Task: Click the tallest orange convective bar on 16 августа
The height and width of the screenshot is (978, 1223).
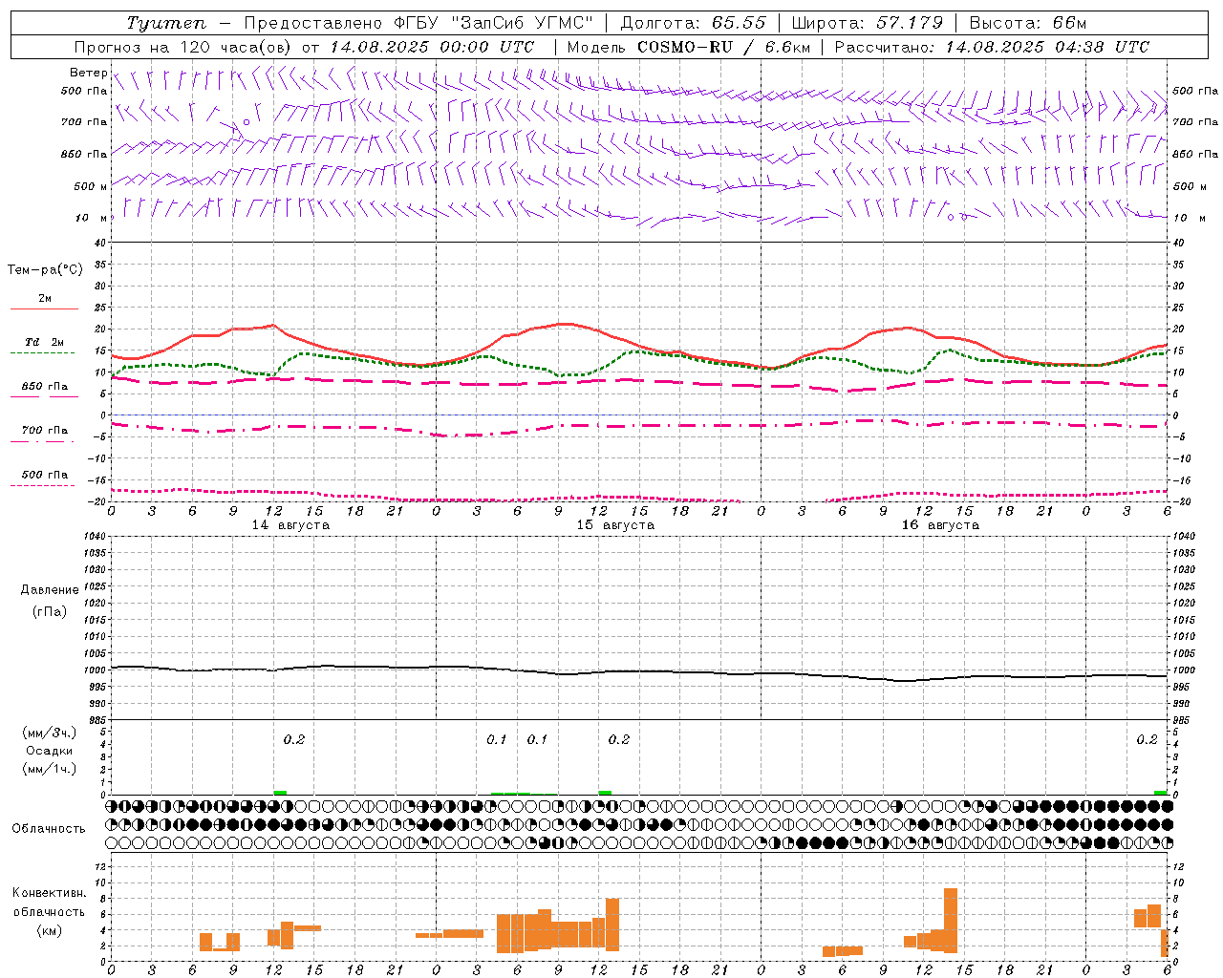Action: (x=951, y=921)
